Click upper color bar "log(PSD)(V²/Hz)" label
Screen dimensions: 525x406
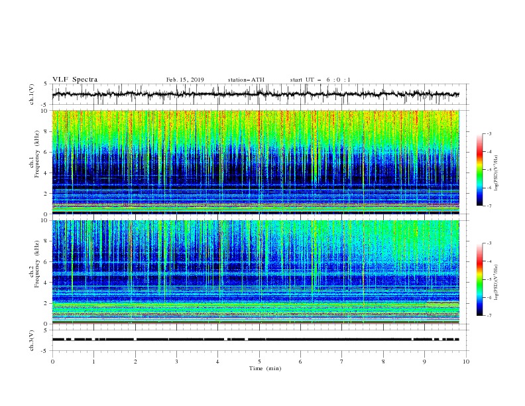[496, 173]
